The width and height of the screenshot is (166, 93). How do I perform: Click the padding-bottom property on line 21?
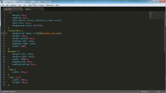coord(21,64)
